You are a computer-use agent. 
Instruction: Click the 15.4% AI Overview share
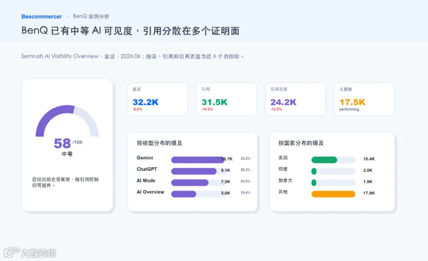click(x=245, y=193)
